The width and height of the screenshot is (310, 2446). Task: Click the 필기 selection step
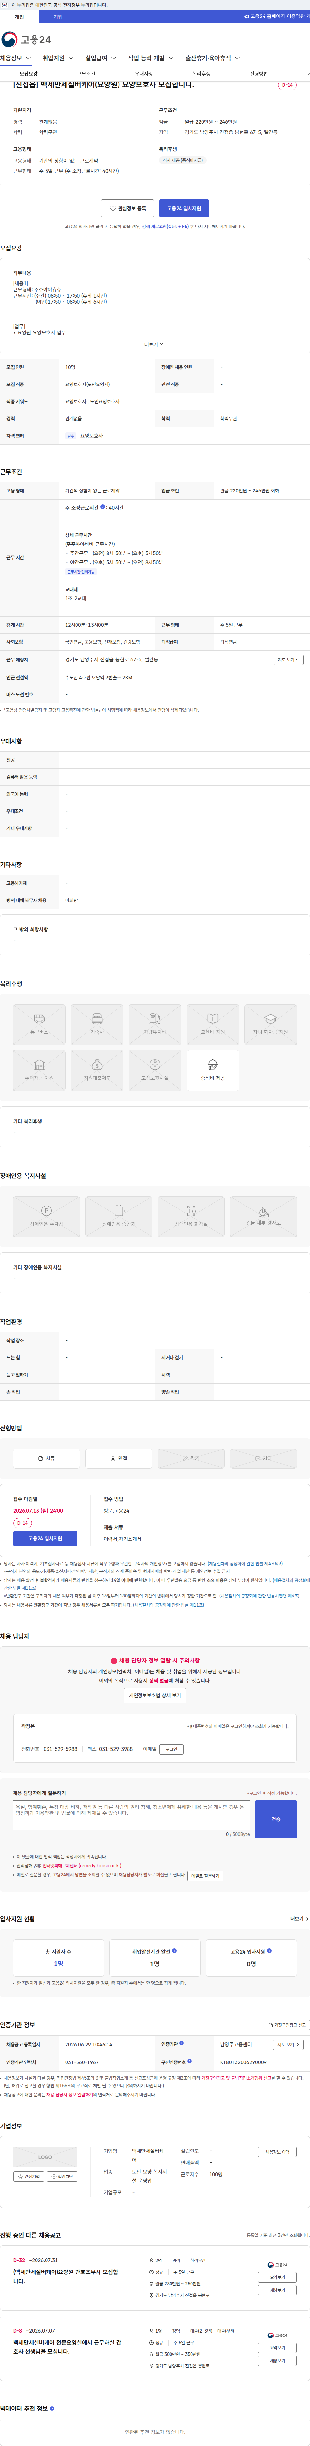191,1459
